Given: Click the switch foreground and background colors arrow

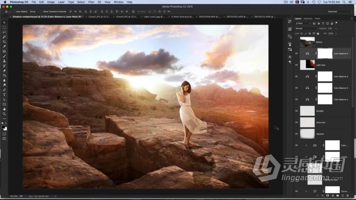Looking at the screenshot, I should (x=6, y=123).
